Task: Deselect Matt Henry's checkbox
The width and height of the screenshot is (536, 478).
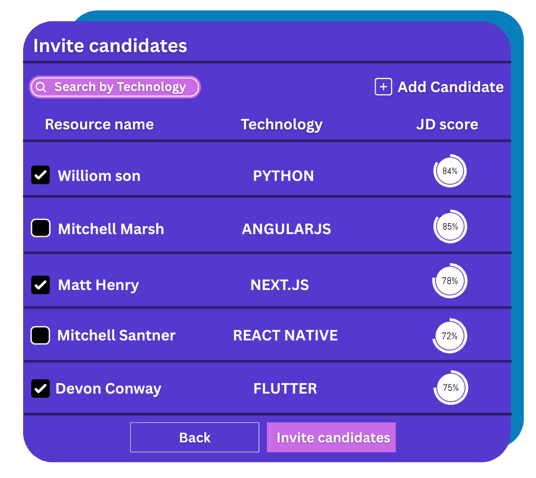Action: pos(41,285)
